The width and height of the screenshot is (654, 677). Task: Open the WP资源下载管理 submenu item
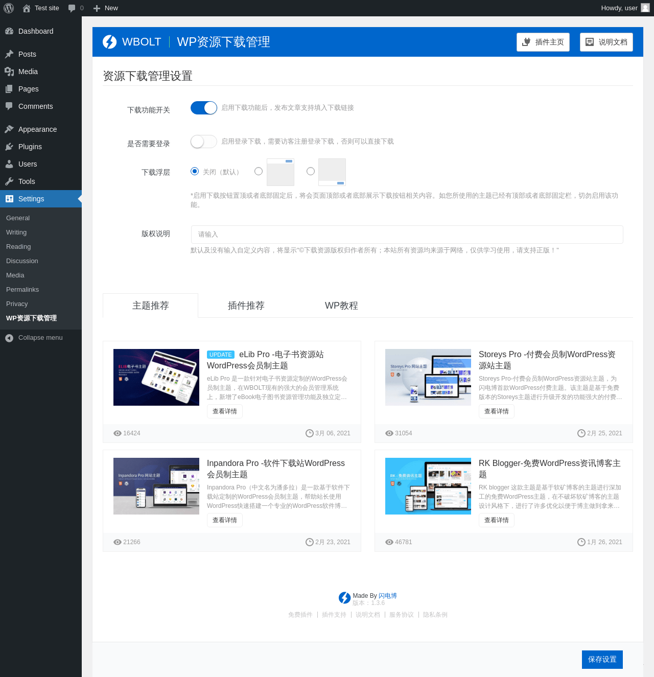32,318
